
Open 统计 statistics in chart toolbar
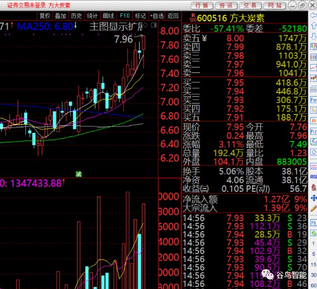(x=92, y=16)
